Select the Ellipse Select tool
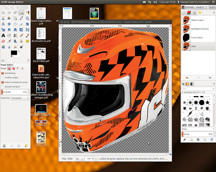 click(9, 13)
